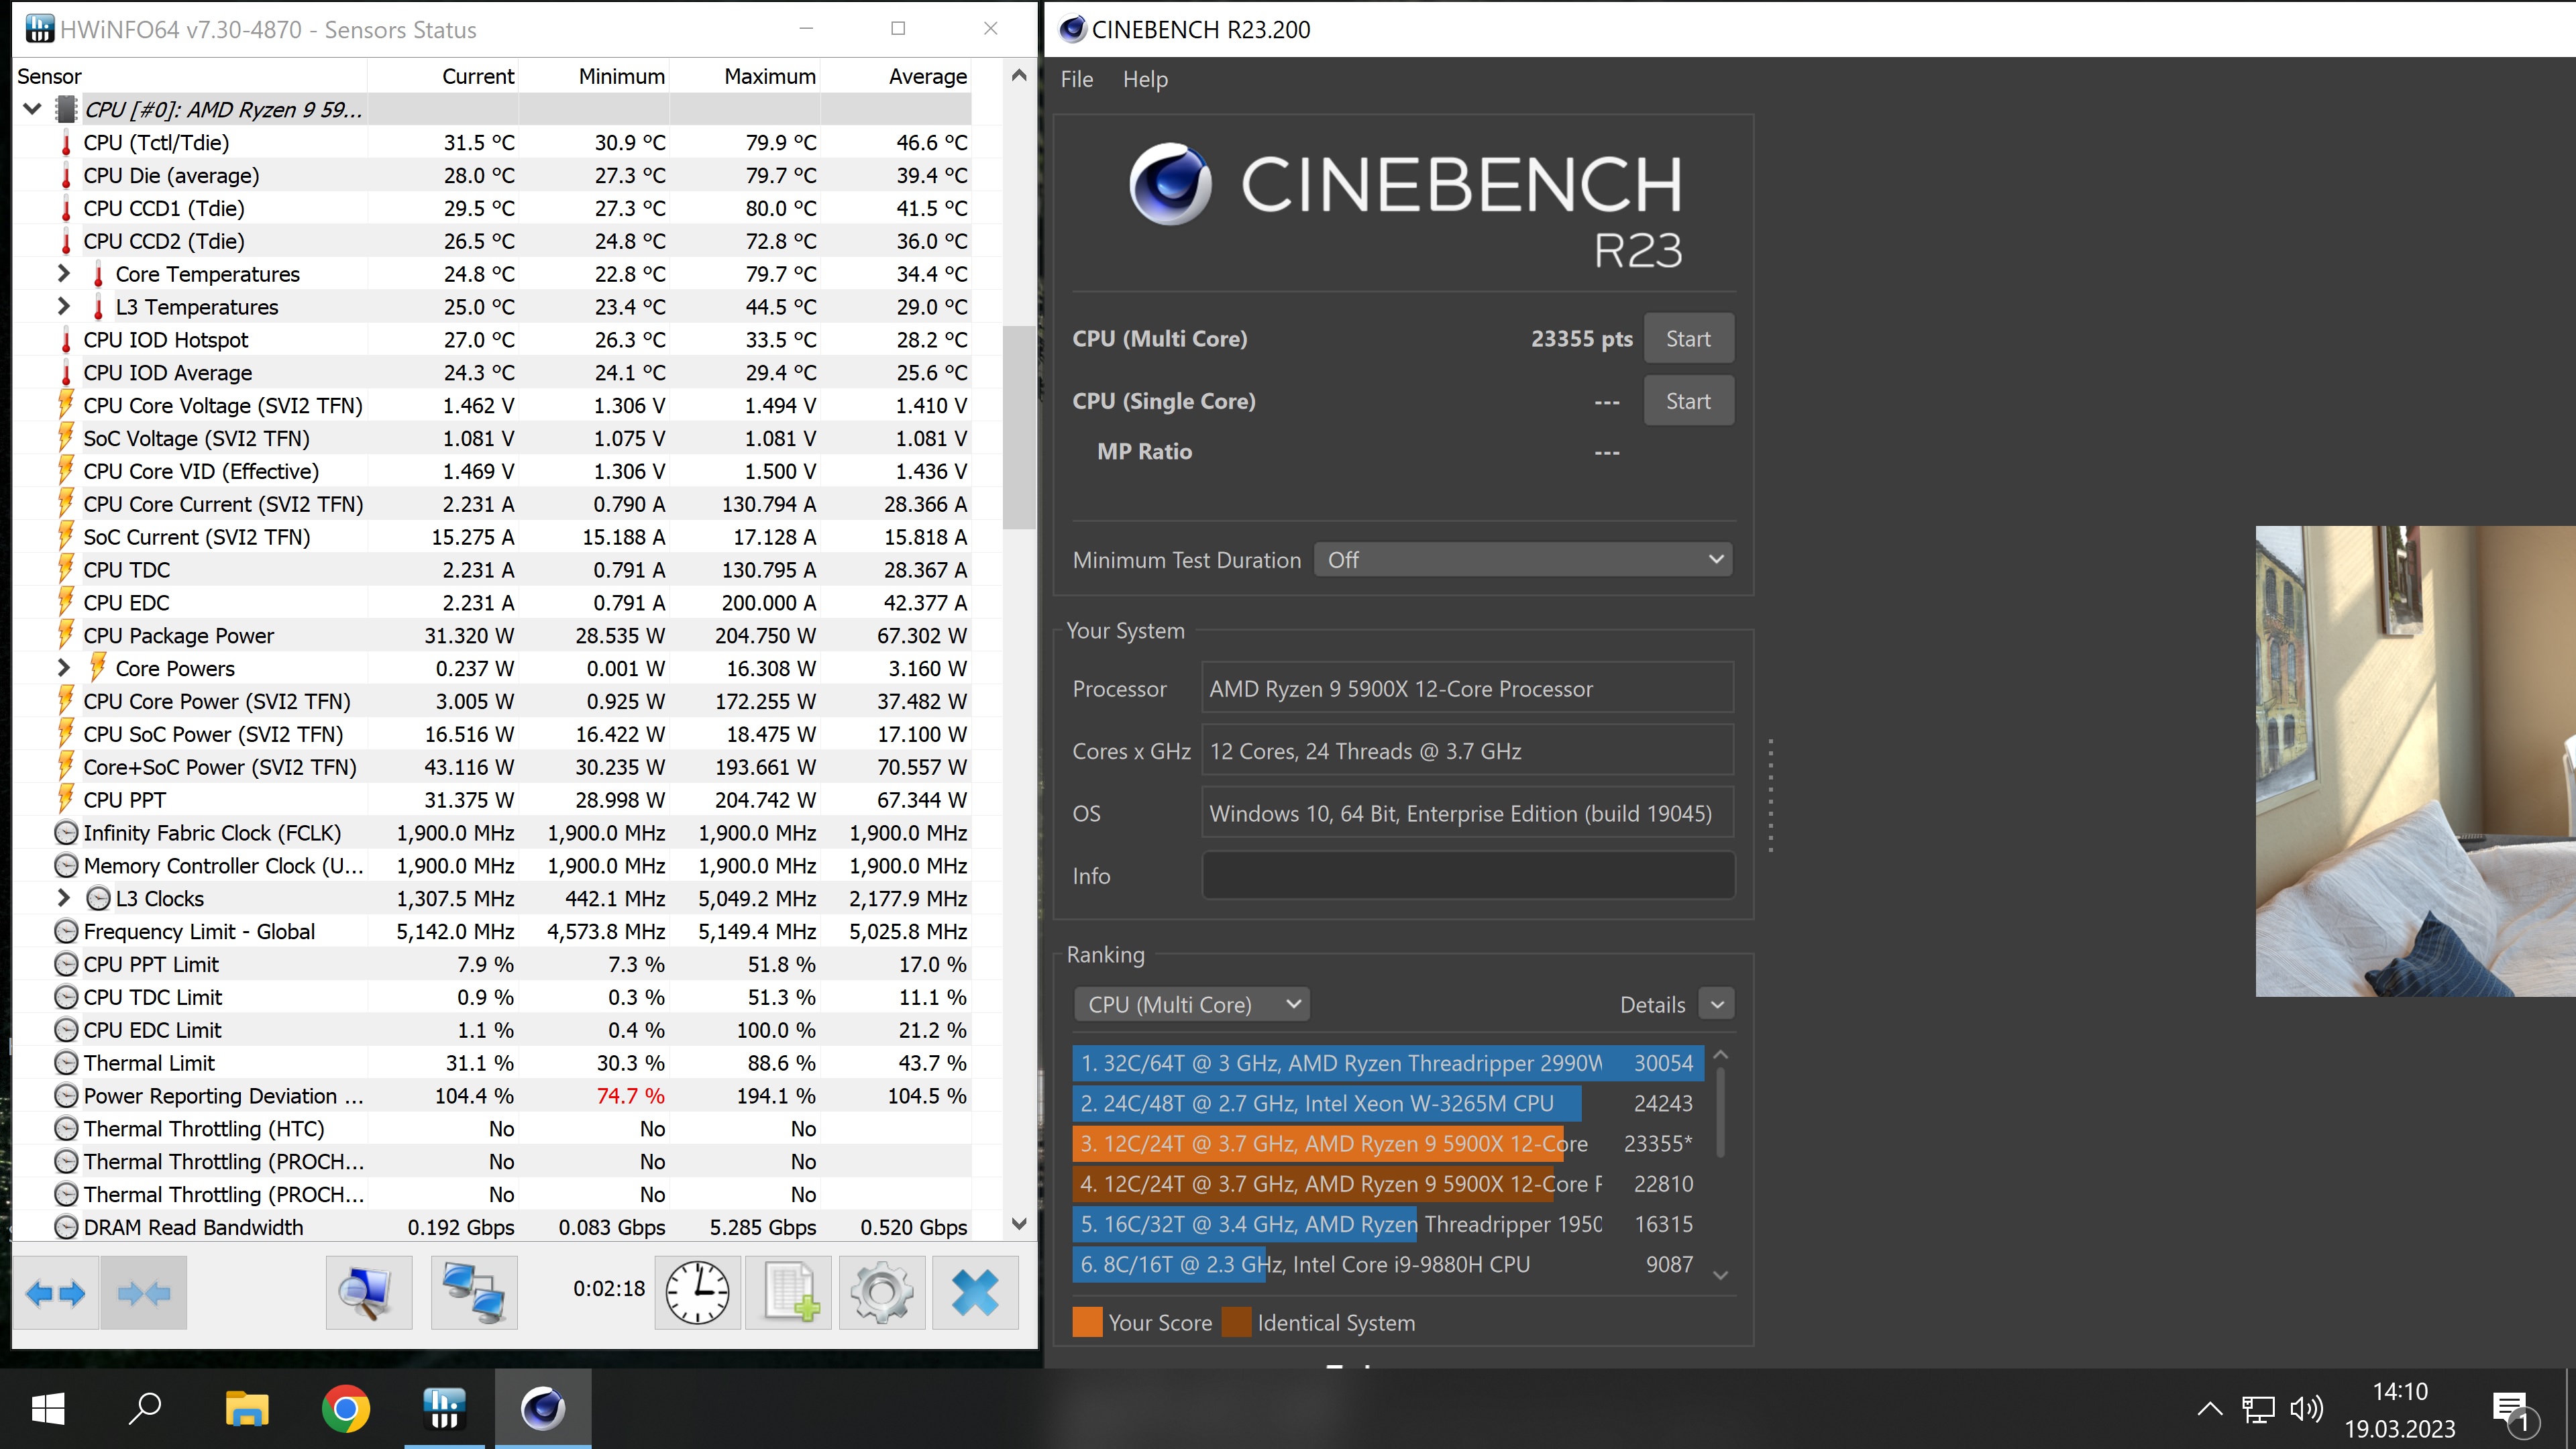Click the Minimum column header
The height and width of the screenshot is (1449, 2576).
594,76
